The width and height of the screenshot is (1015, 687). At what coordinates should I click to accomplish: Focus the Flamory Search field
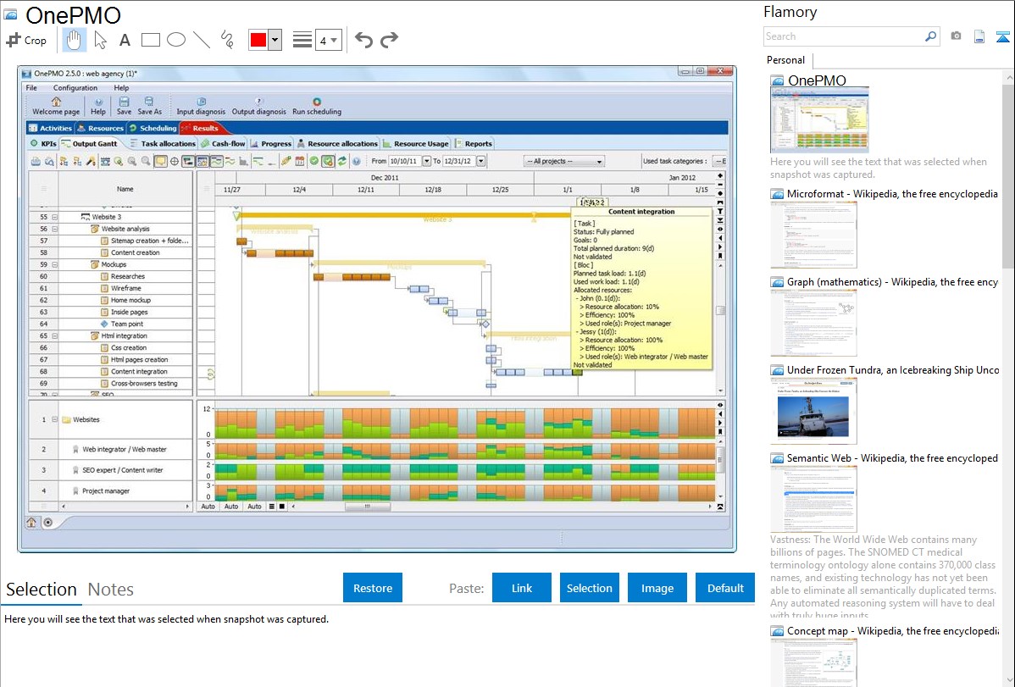click(x=844, y=36)
